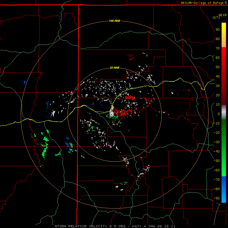Click the -20 knots scale value
This screenshot has height=228, width=228.
click(217, 132)
